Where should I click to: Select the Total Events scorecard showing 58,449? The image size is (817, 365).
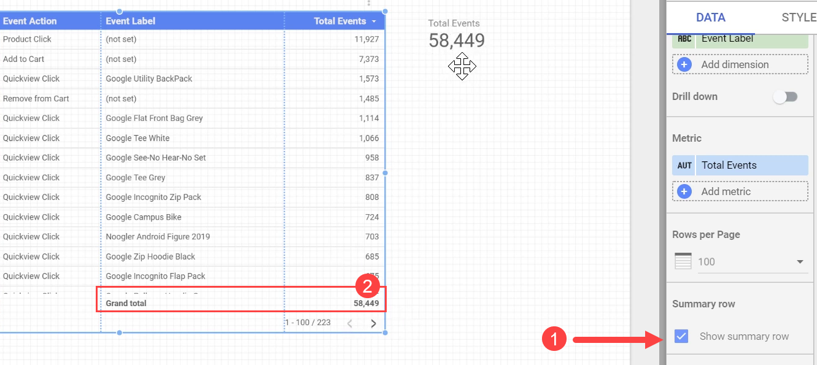(456, 34)
